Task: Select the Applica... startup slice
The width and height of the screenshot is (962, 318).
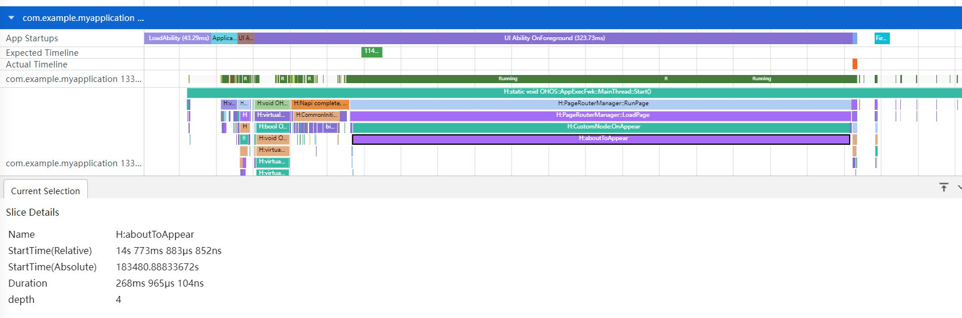Action: click(224, 38)
